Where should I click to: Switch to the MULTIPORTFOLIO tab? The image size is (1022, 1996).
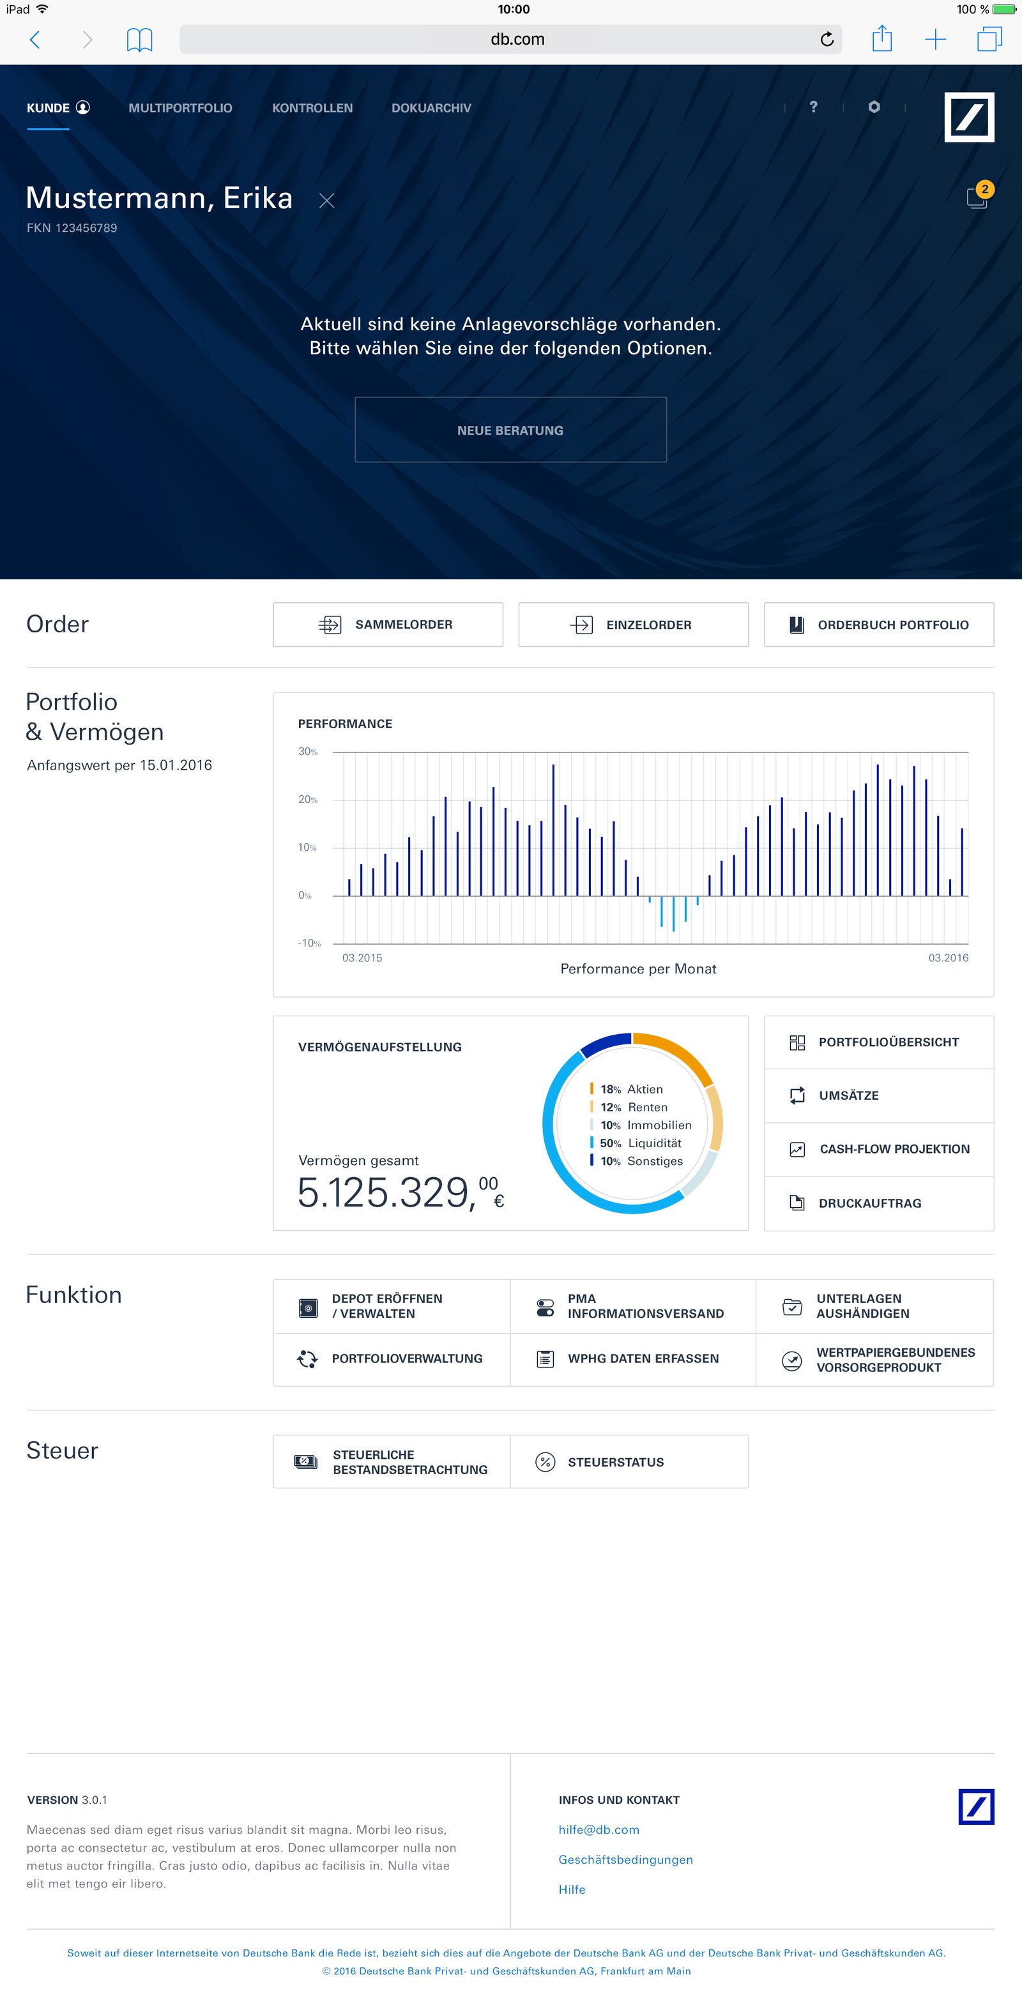181,108
